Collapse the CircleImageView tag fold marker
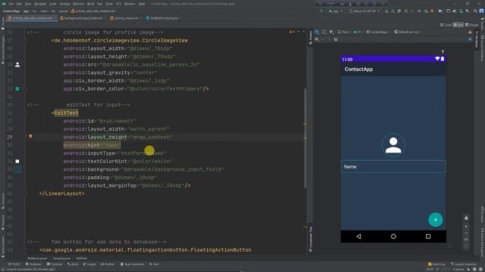This screenshot has height=272, width=485. tap(26, 40)
